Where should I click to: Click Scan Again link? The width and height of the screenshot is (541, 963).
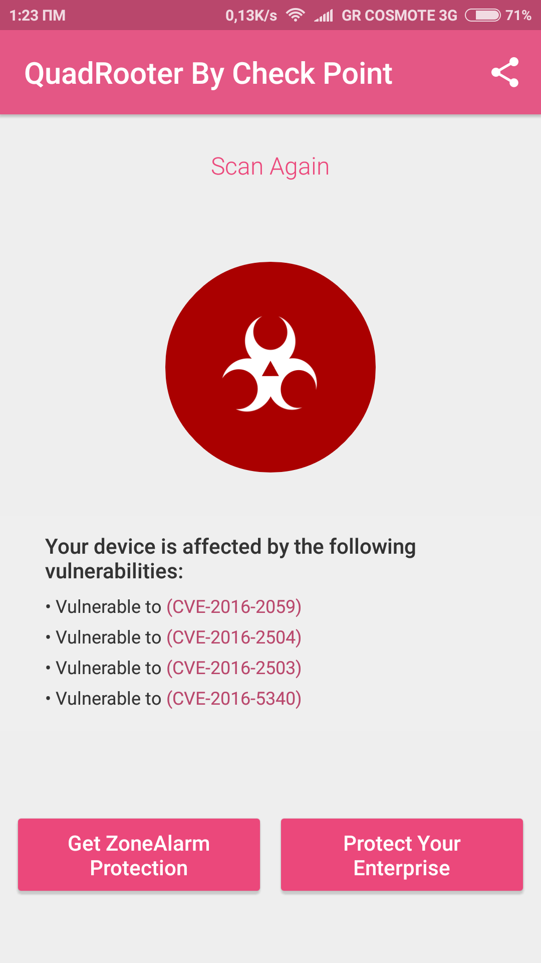(270, 167)
